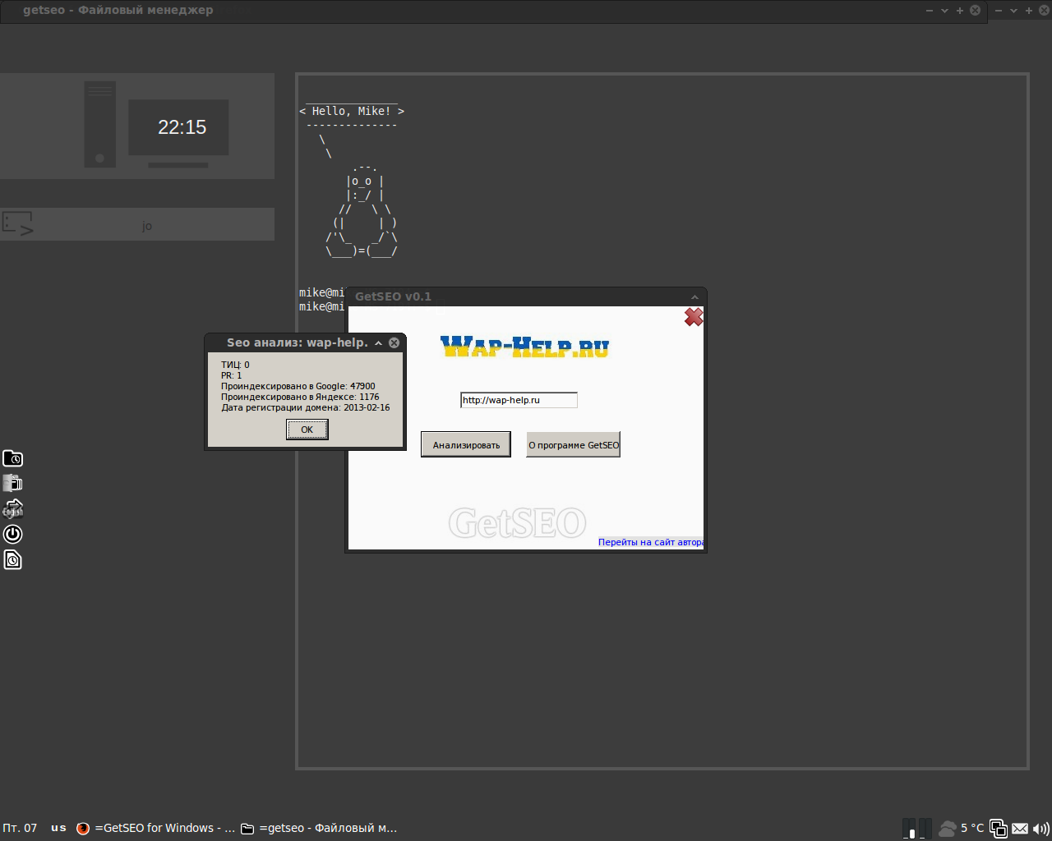Click the 'GetSEO v0.1' window title text
The height and width of the screenshot is (841, 1052).
[393, 296]
